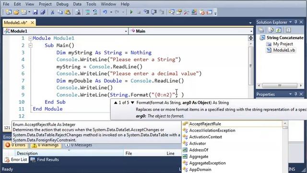Toggle the 0 Messages filter button
Screen dimensions: 307x173
[x=79, y=145]
